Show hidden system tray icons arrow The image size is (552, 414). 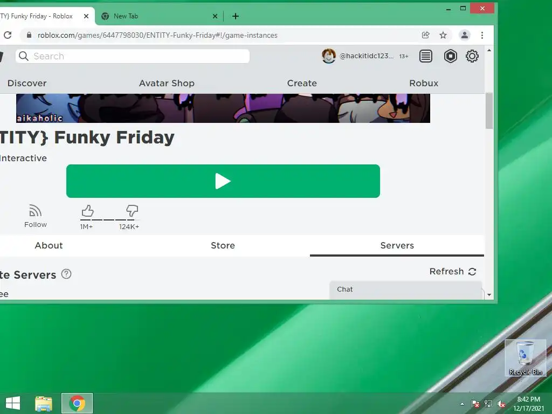[462, 404]
